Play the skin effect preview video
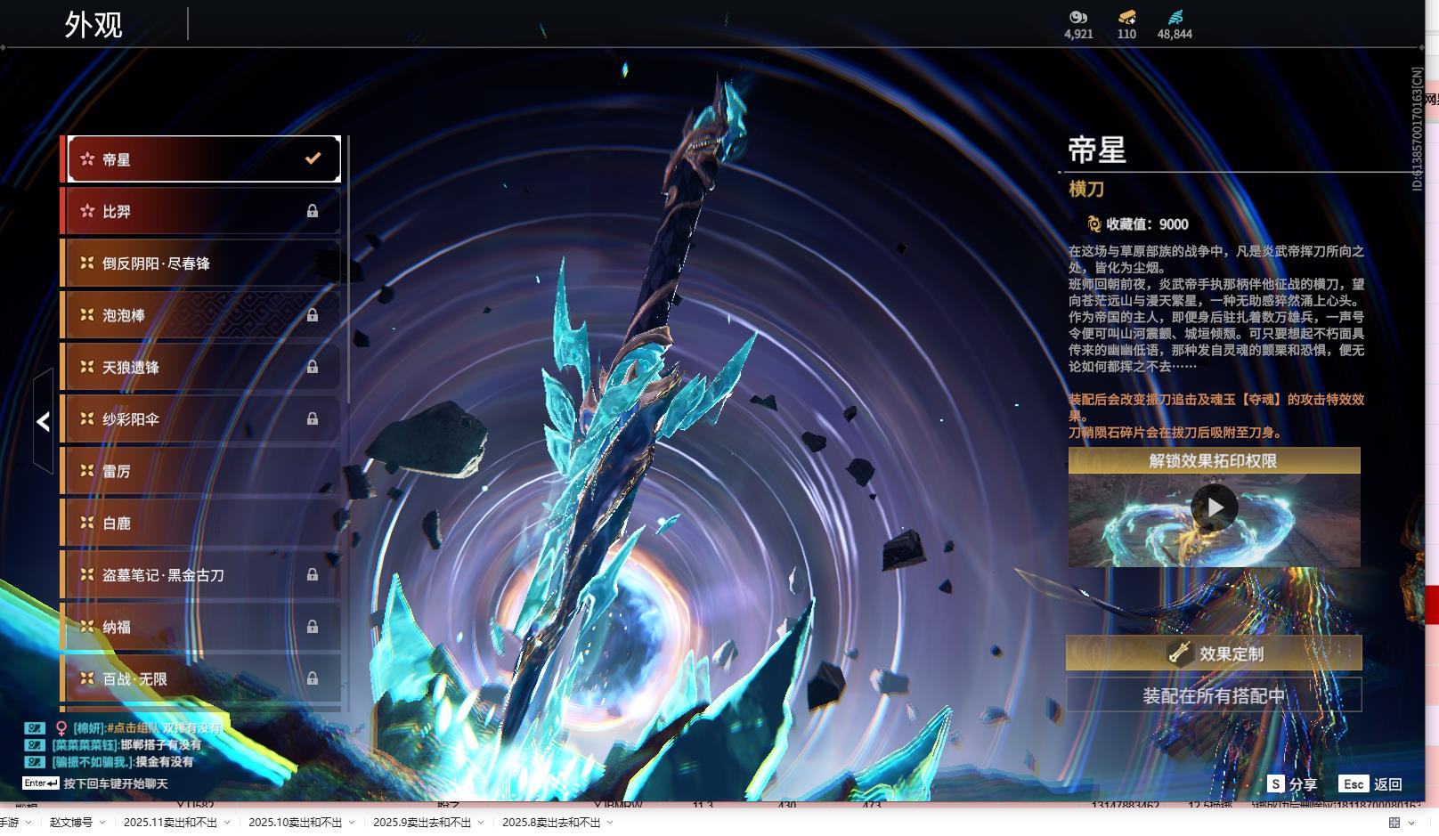 click(1214, 507)
